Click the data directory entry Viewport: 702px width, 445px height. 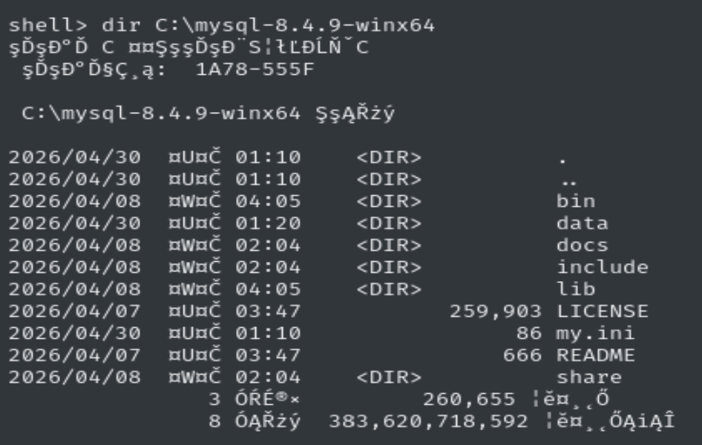pyautogui.click(x=582, y=223)
